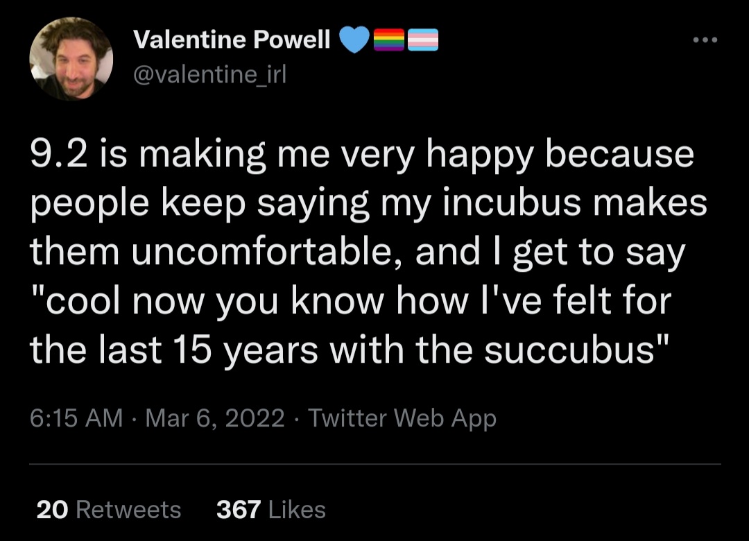View the 367 Likes list
The height and width of the screenshot is (541, 749).
tap(271, 510)
